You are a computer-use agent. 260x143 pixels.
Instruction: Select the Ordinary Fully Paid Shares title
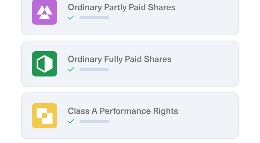pos(120,60)
